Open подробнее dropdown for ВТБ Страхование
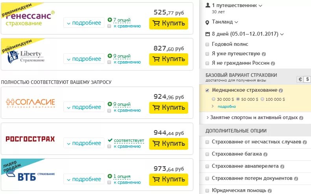Viewport: 311px width, 194px height. point(84,179)
